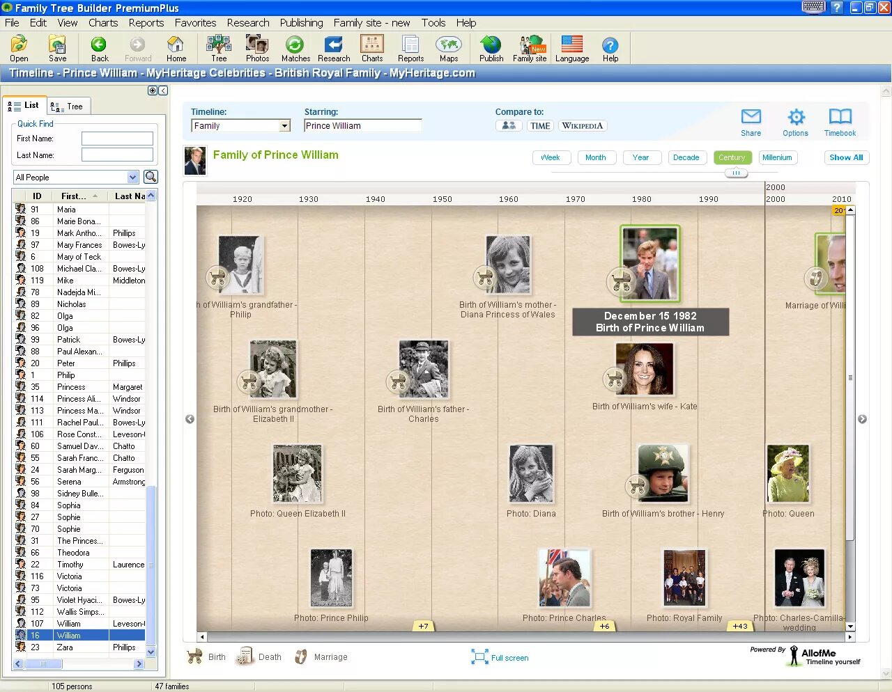Launch Matches from the toolbar
Image resolution: width=892 pixels, height=692 pixels.
click(x=295, y=48)
